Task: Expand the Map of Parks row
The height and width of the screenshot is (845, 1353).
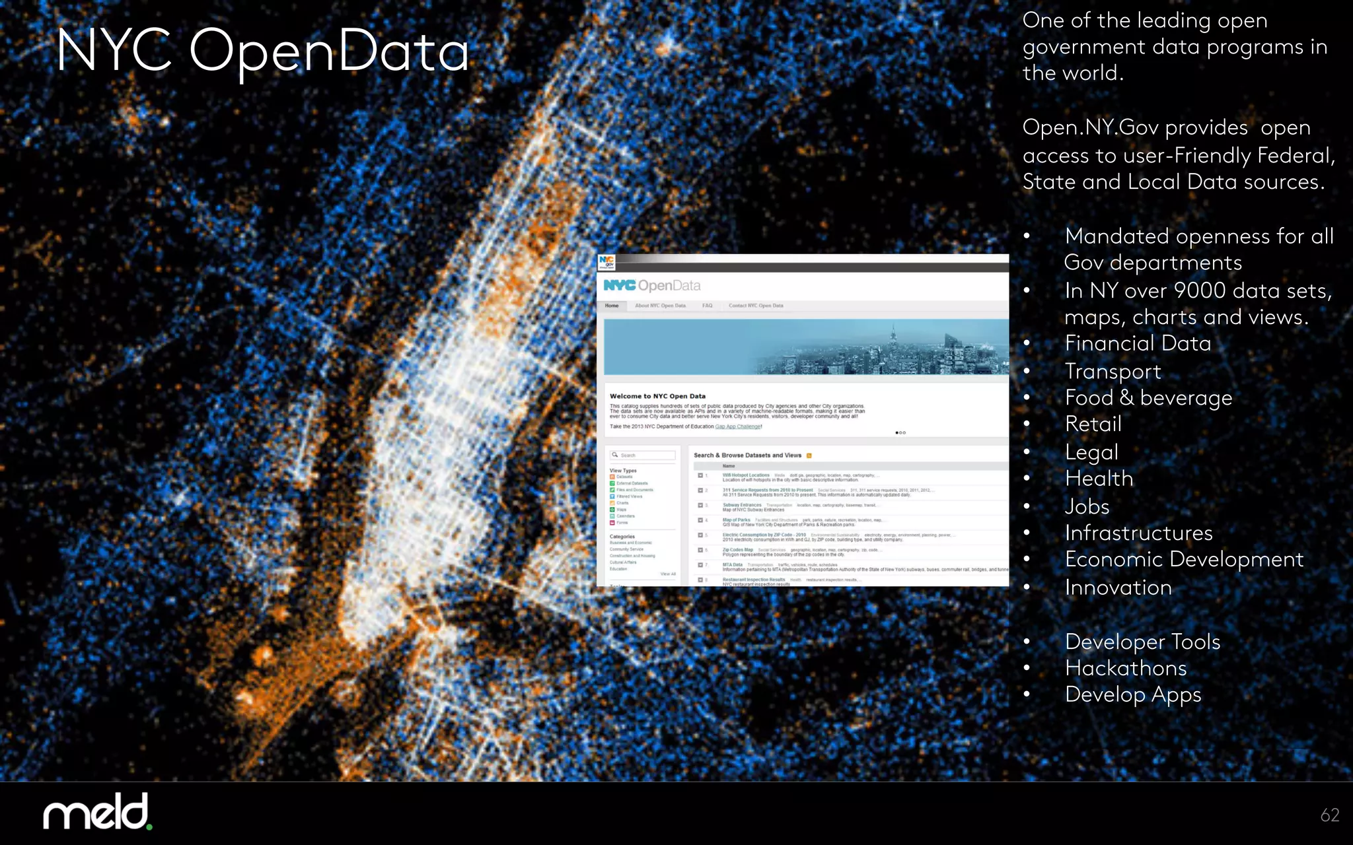Action: coord(700,520)
